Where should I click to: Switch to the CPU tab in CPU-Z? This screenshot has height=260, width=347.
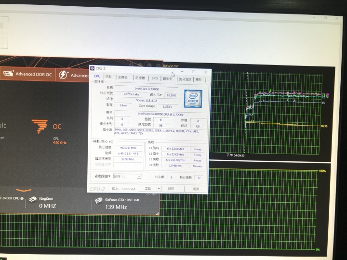97,76
